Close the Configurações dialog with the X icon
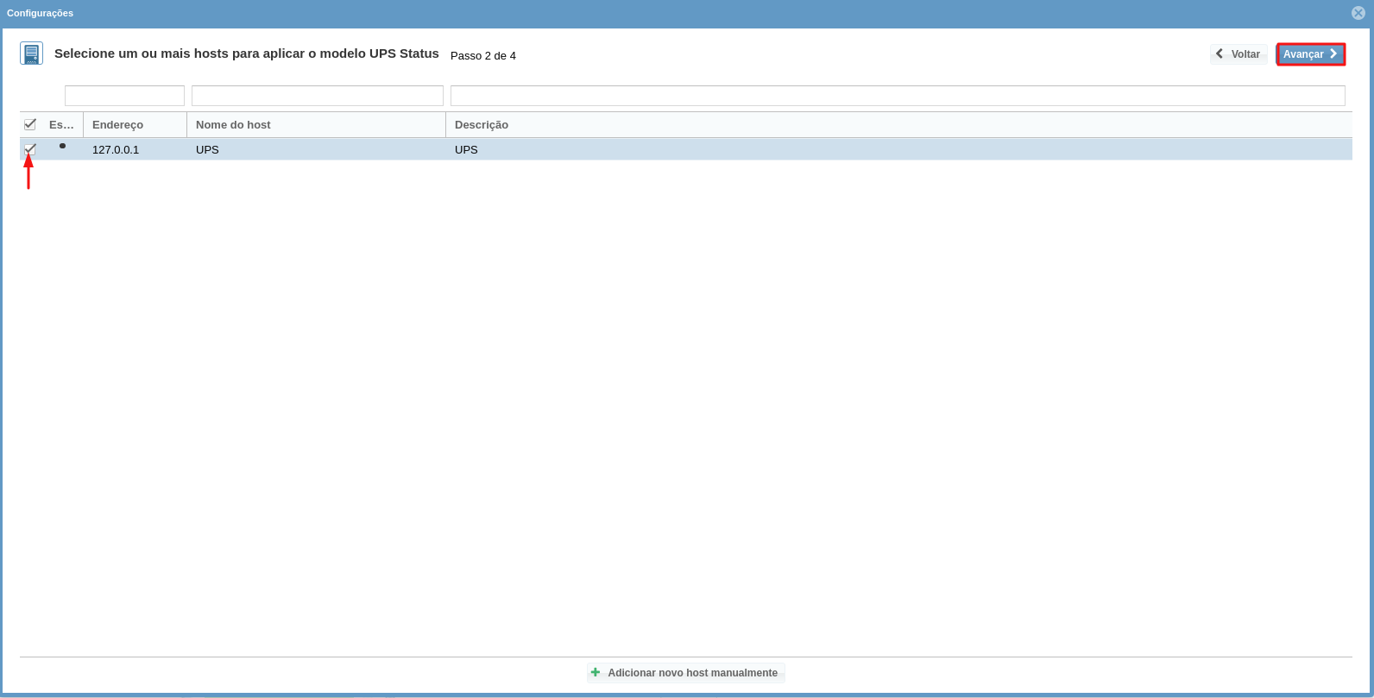The height and width of the screenshot is (698, 1374). click(1358, 13)
